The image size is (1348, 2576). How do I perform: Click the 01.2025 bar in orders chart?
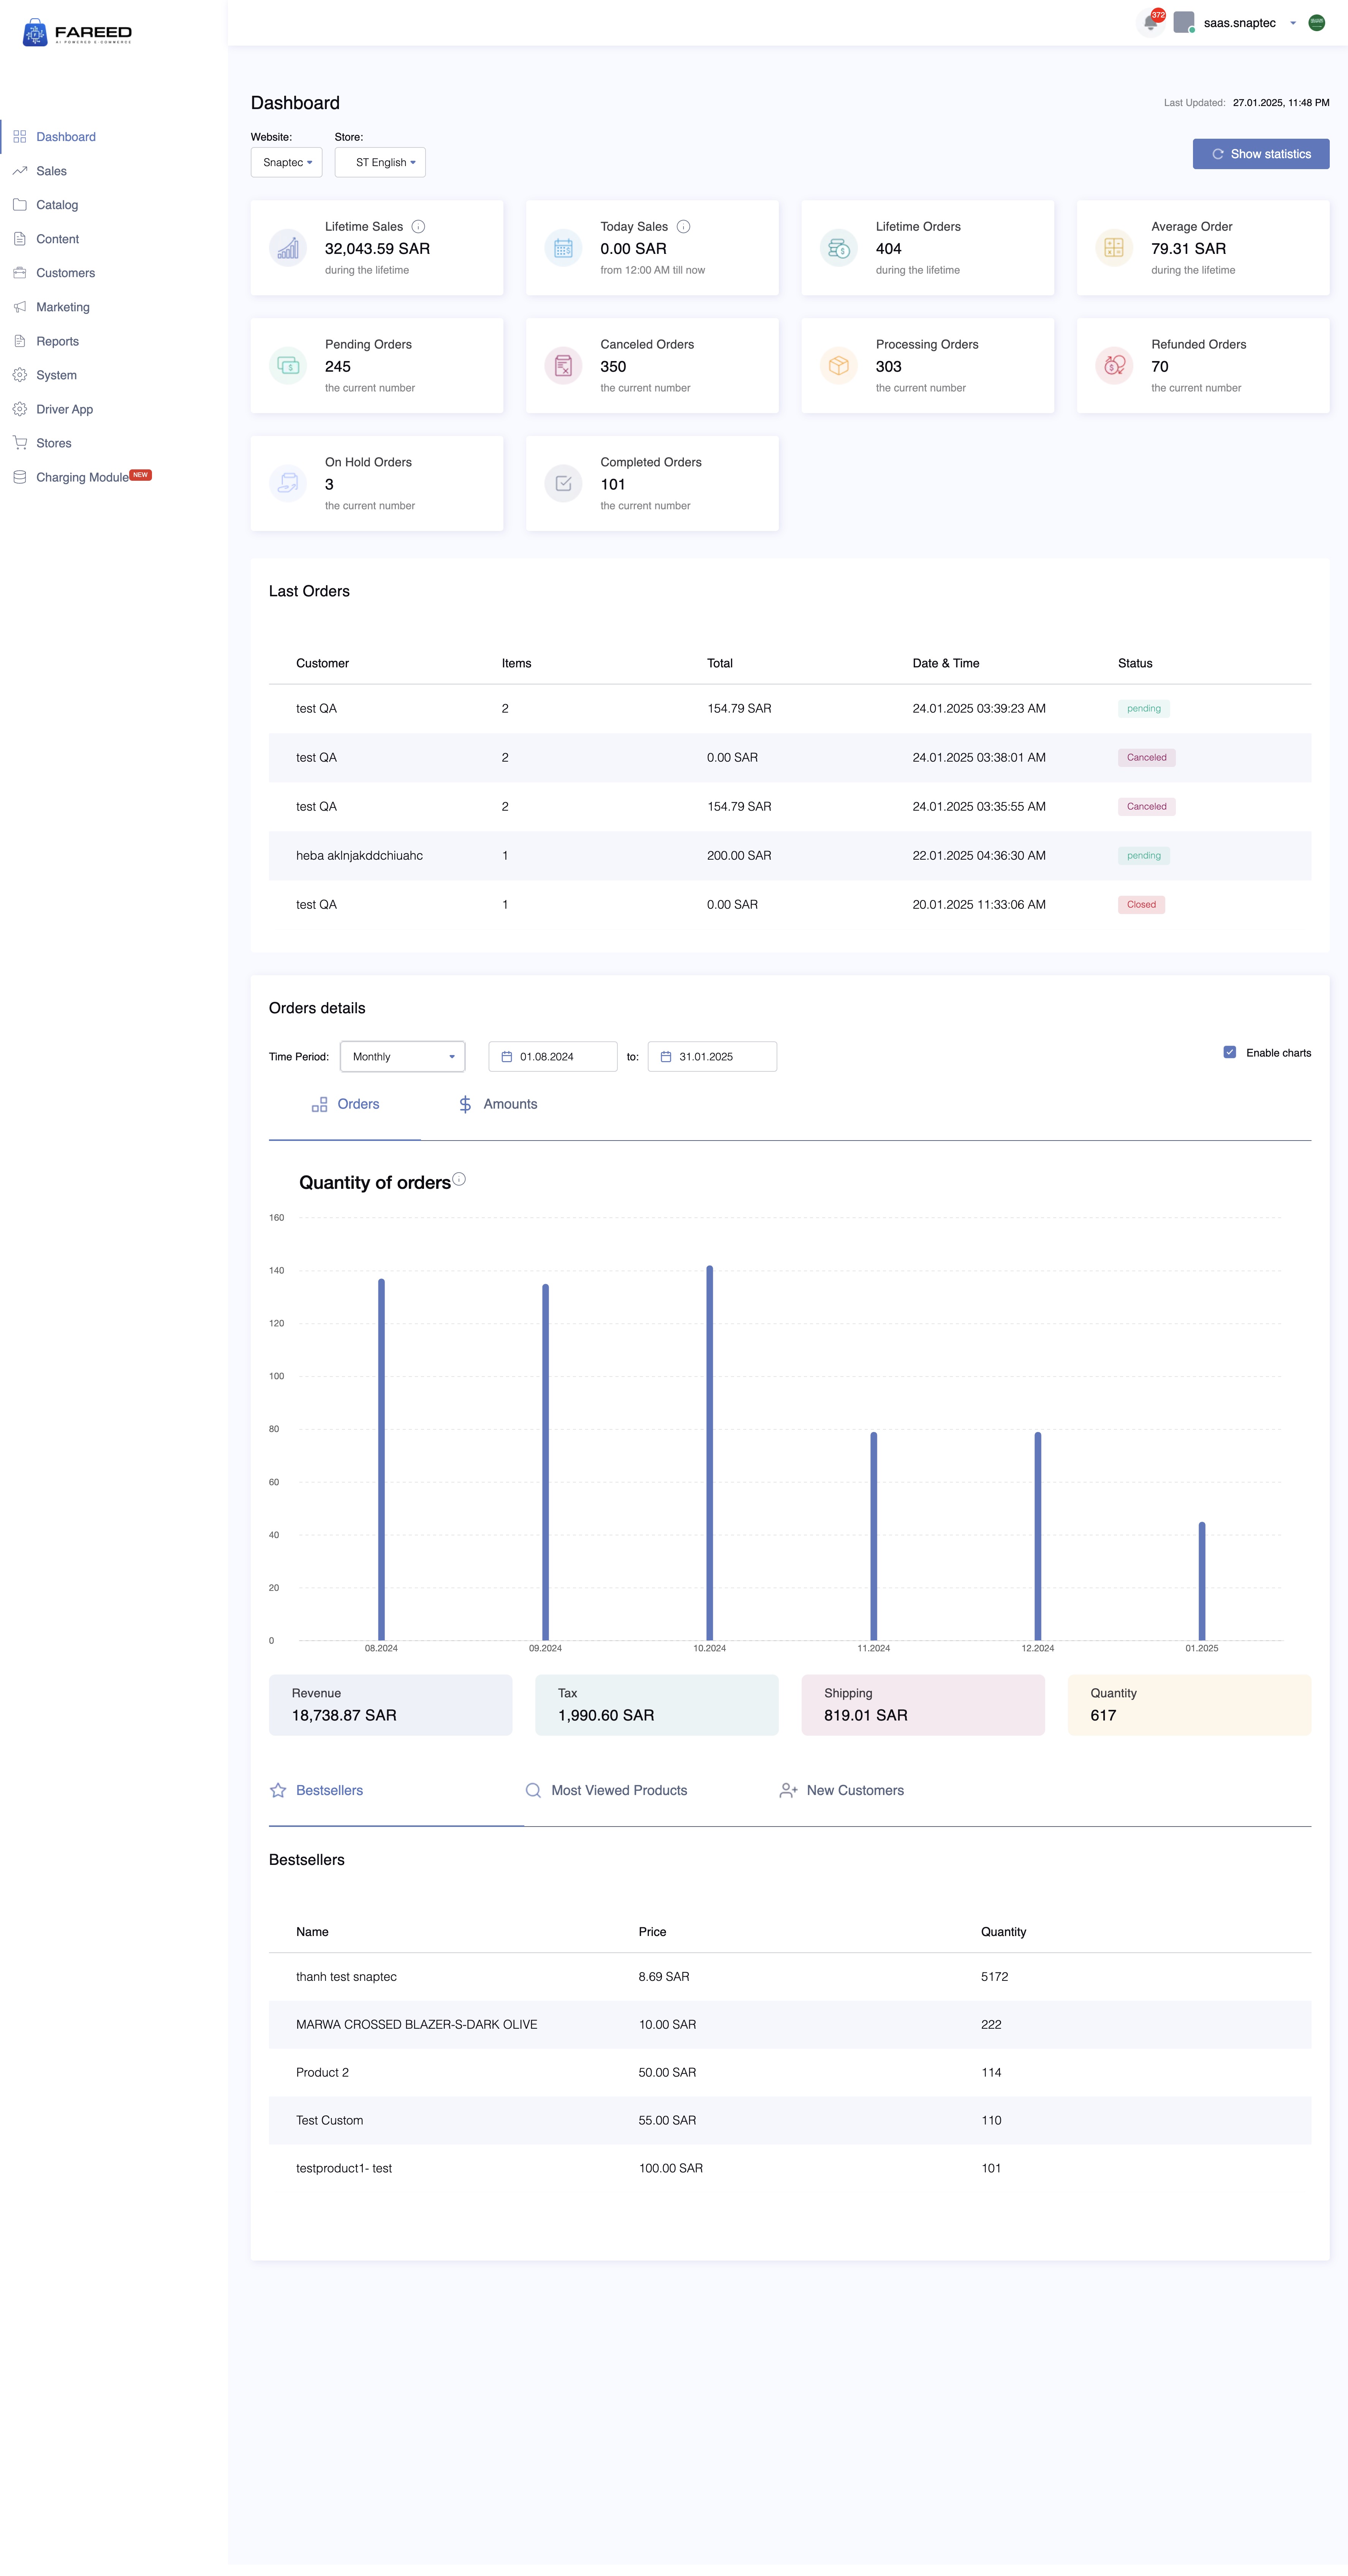click(1202, 1581)
